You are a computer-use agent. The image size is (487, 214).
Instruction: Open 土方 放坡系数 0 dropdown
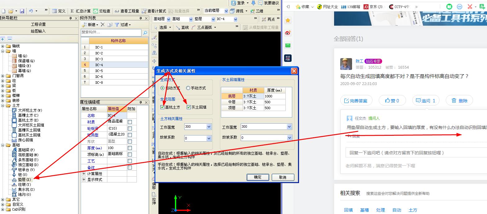[x=209, y=138]
